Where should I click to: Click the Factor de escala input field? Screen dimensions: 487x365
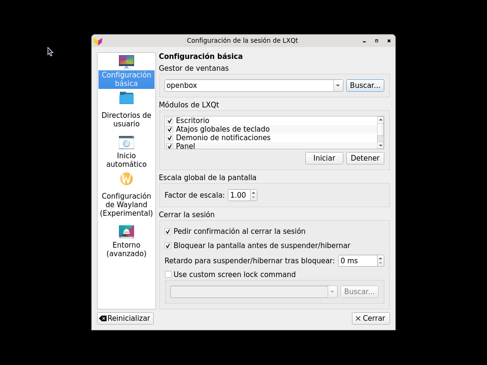coord(239,195)
